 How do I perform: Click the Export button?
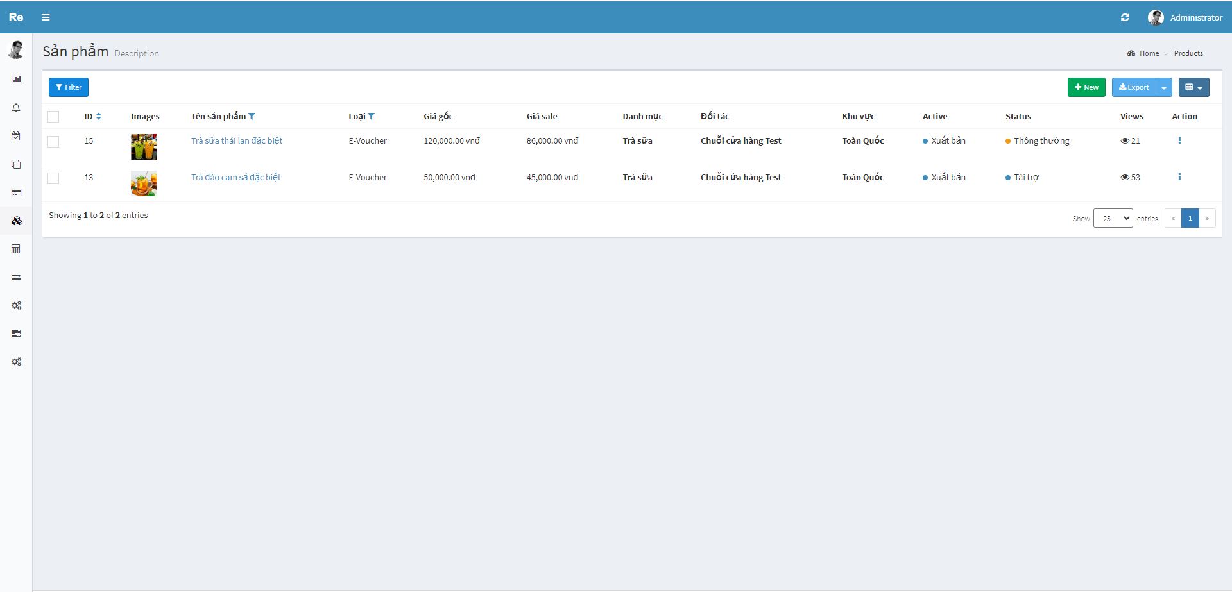coord(1134,87)
